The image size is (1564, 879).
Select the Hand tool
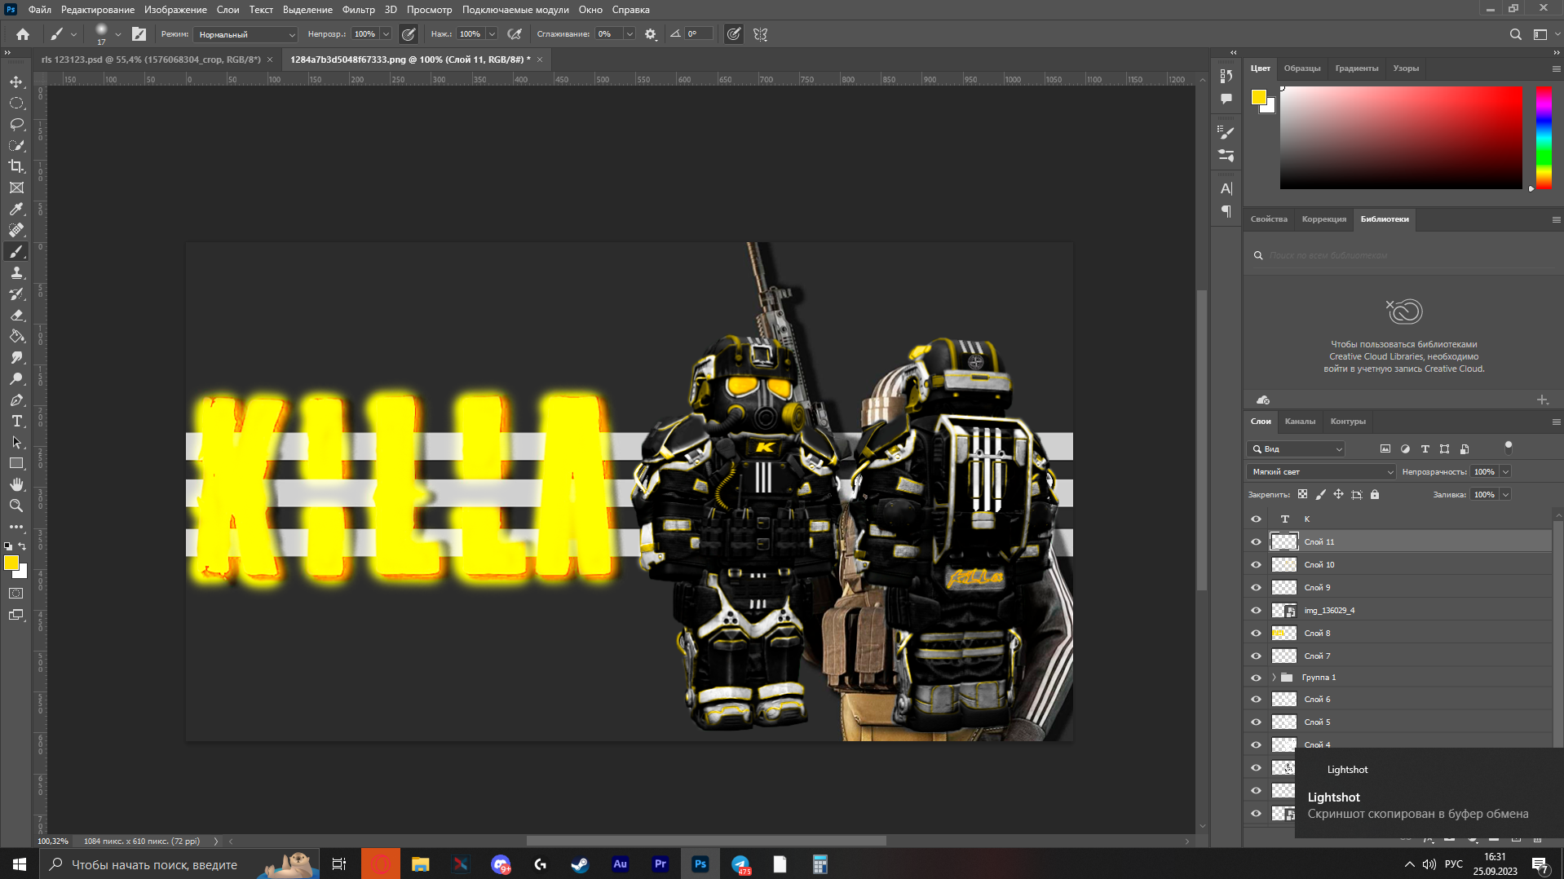pyautogui.click(x=16, y=484)
